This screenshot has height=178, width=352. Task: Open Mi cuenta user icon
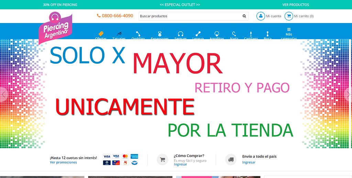[x=261, y=16]
